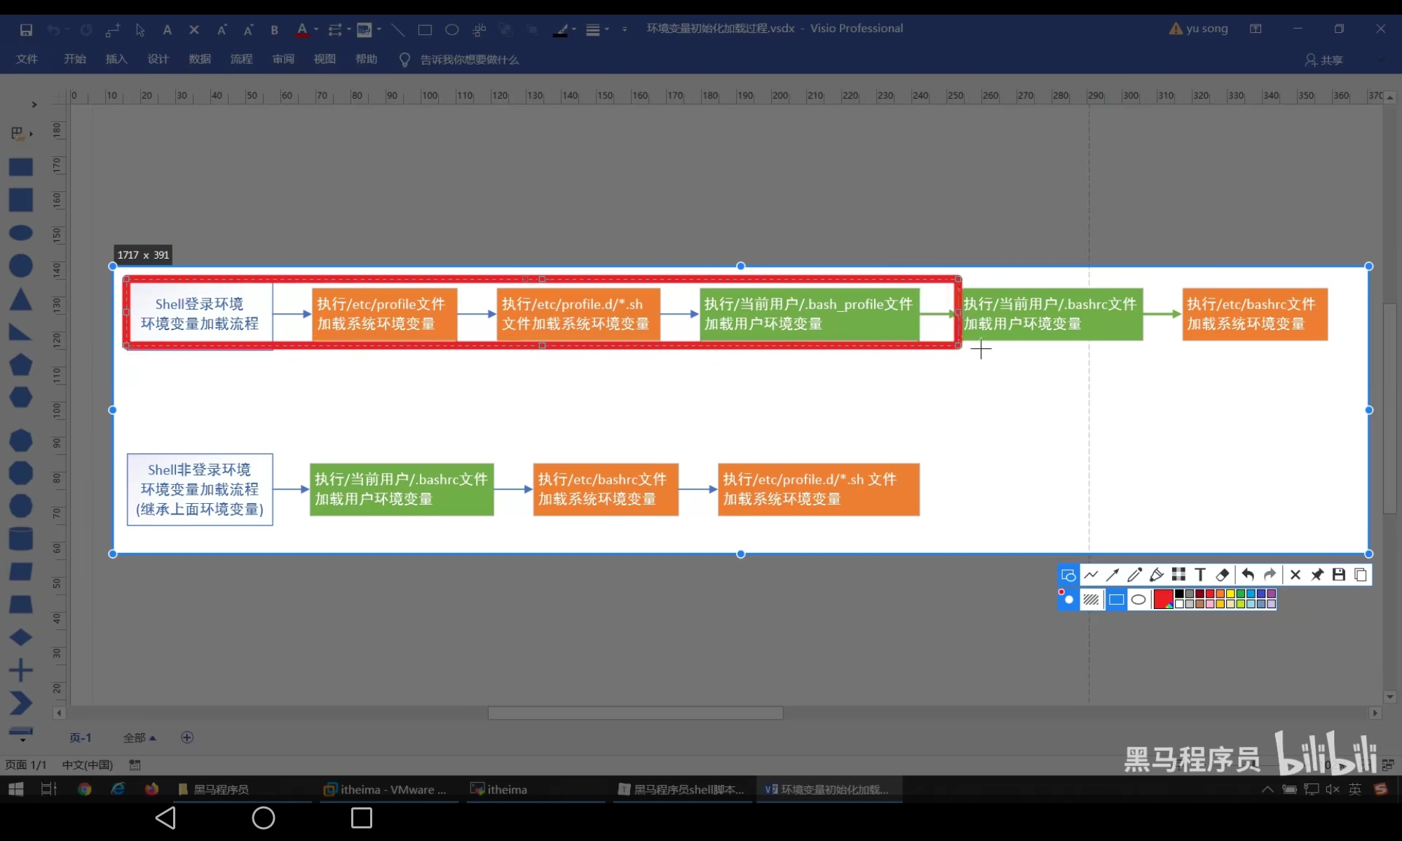The width and height of the screenshot is (1402, 841).
Task: Select the chevron arrow shape in the stencil
Action: [x=20, y=703]
